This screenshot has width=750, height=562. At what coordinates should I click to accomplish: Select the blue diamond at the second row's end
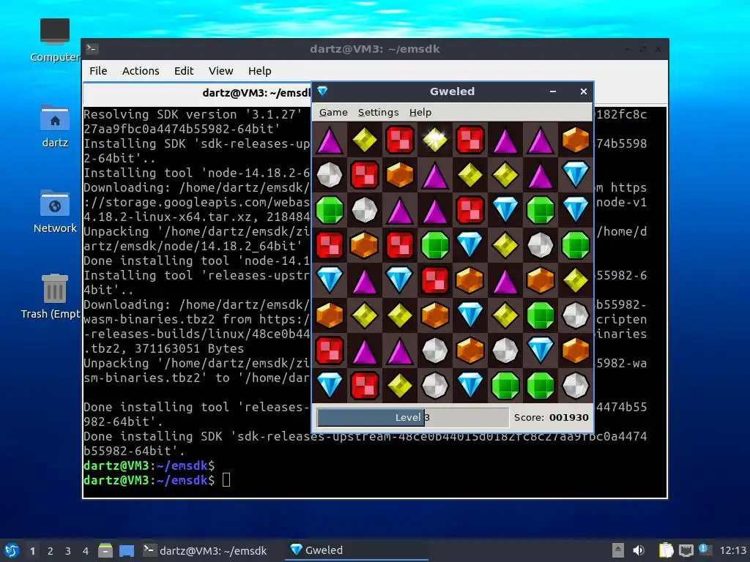pyautogui.click(x=576, y=174)
